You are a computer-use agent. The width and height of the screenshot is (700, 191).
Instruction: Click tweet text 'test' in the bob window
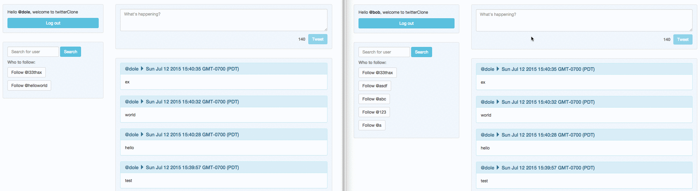pyautogui.click(x=484, y=181)
